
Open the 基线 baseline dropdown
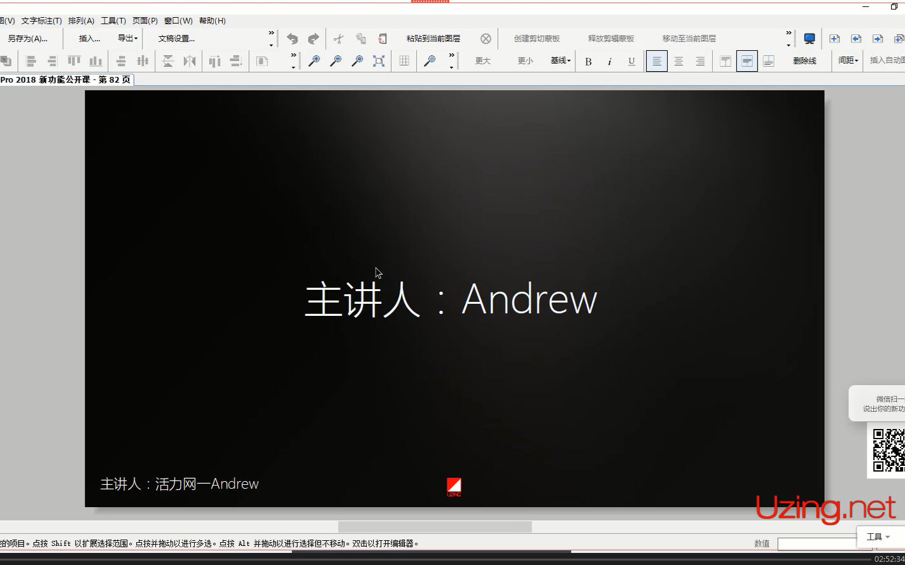point(559,61)
